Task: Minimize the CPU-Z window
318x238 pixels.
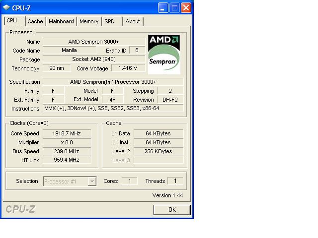Action: [x=163, y=8]
